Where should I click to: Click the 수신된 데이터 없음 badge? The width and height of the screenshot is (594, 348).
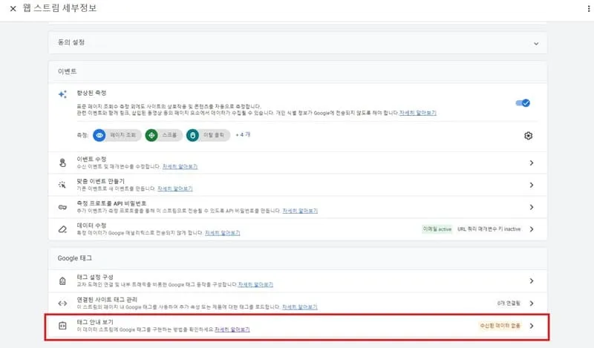pos(500,326)
